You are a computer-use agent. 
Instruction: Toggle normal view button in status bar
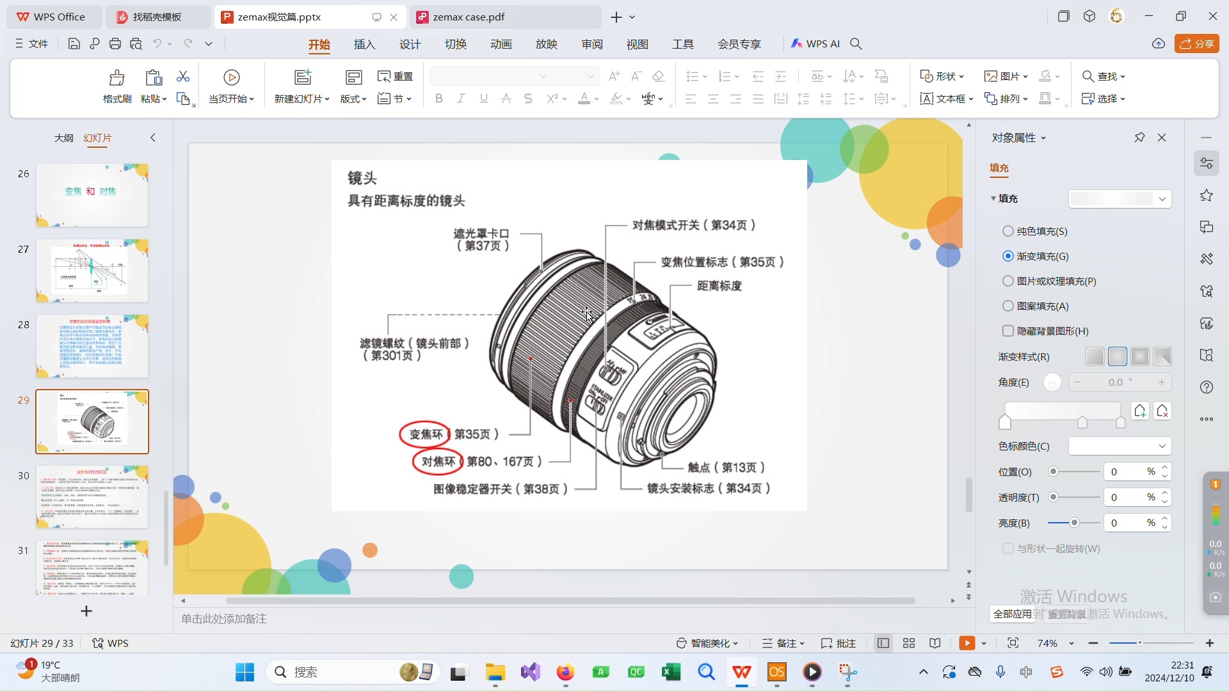coord(883,643)
